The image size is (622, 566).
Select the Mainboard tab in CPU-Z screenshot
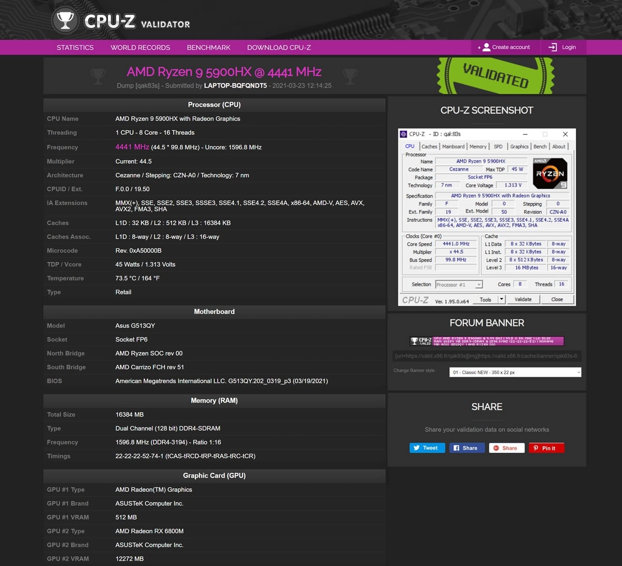453,147
